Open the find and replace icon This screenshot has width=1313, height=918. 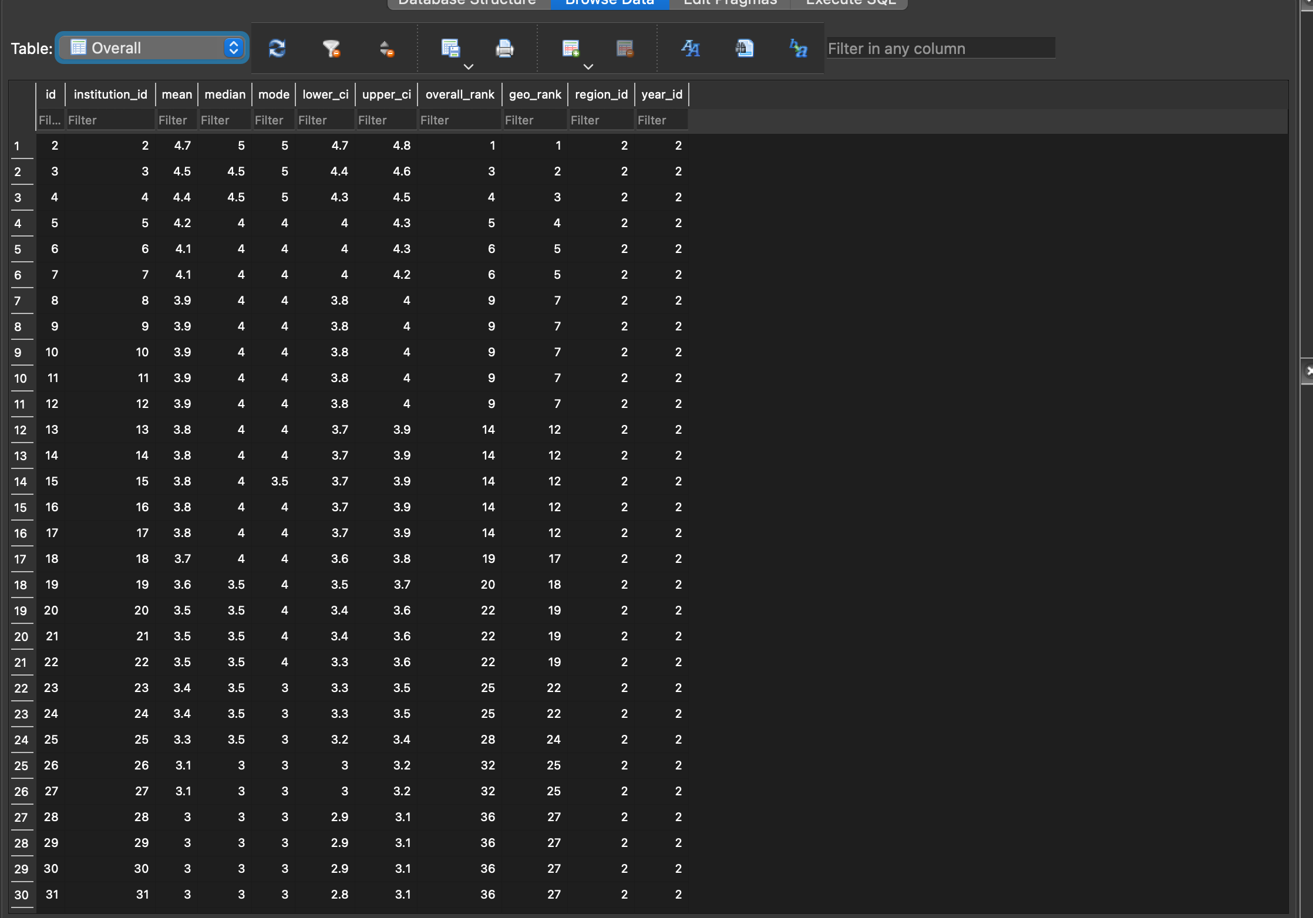click(798, 48)
